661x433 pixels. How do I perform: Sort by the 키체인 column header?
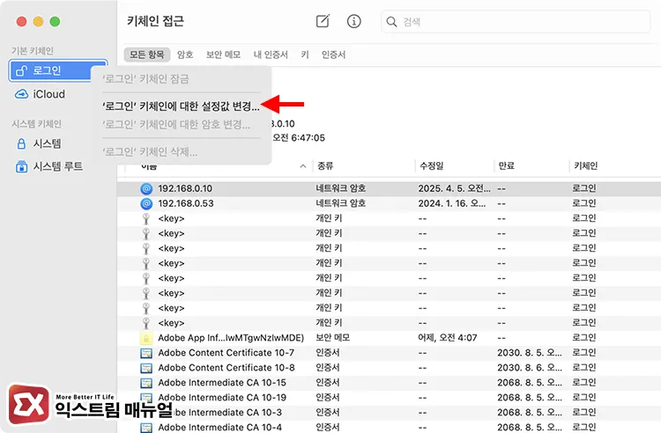coord(585,165)
